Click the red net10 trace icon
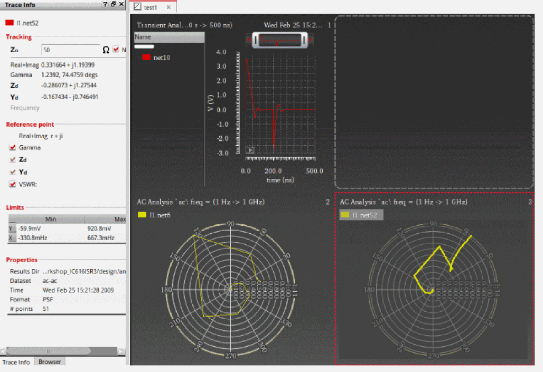Image resolution: width=543 pixels, height=372 pixels. coord(146,58)
